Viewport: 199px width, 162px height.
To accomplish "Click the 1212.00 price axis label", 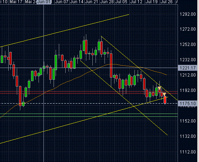I will [188, 75].
